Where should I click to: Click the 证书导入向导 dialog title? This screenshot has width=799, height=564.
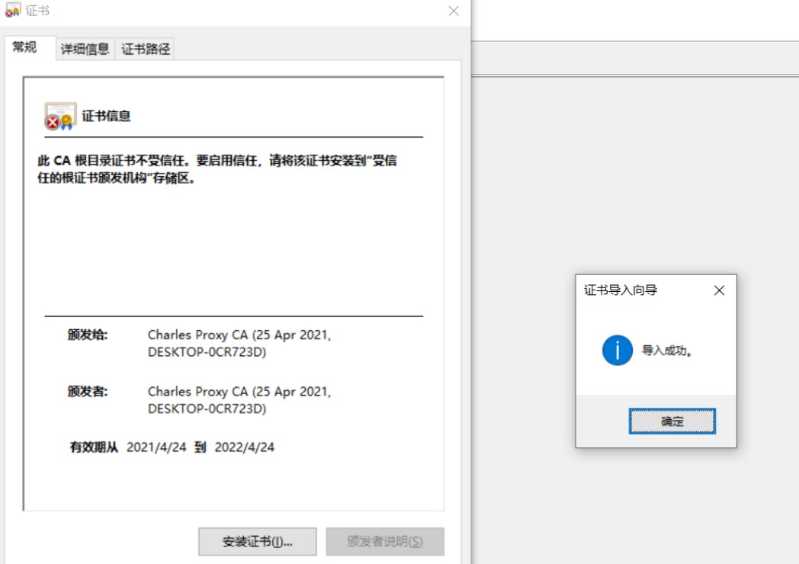pos(621,290)
